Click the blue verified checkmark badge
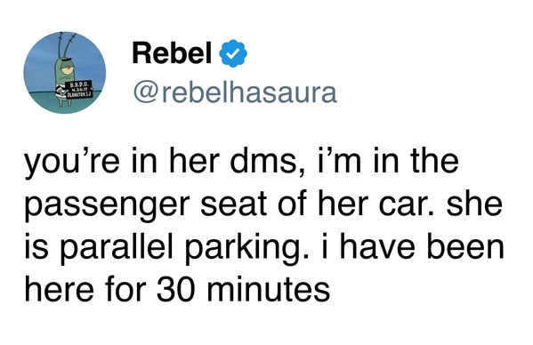 pos(233,53)
